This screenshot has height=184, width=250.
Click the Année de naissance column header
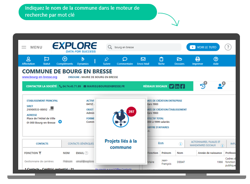click(210, 153)
